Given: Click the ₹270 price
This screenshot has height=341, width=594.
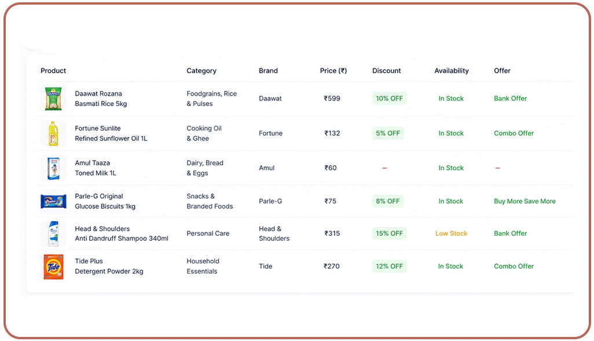Looking at the screenshot, I should pyautogui.click(x=332, y=266).
